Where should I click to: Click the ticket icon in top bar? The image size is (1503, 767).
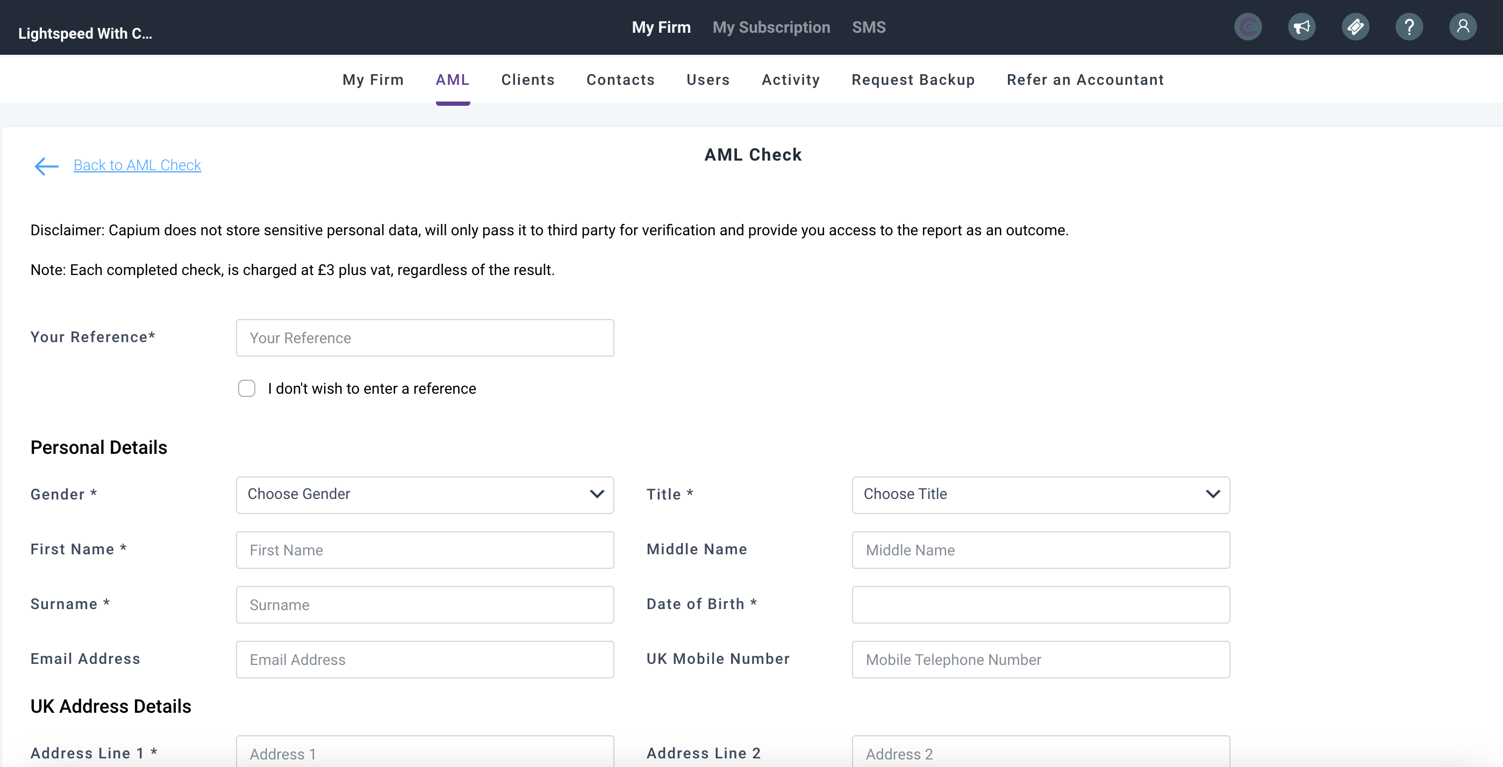coord(1355,27)
